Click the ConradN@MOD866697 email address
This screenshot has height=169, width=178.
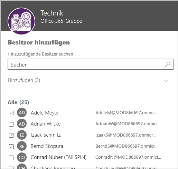tap(128, 157)
